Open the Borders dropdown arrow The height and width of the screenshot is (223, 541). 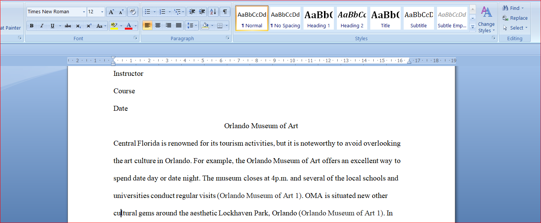(227, 26)
